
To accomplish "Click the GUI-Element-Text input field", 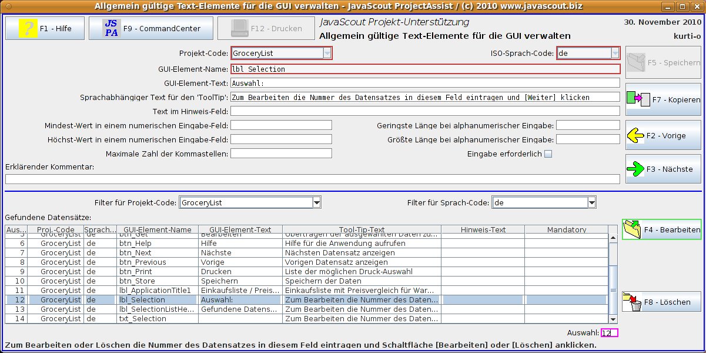I will (x=424, y=83).
